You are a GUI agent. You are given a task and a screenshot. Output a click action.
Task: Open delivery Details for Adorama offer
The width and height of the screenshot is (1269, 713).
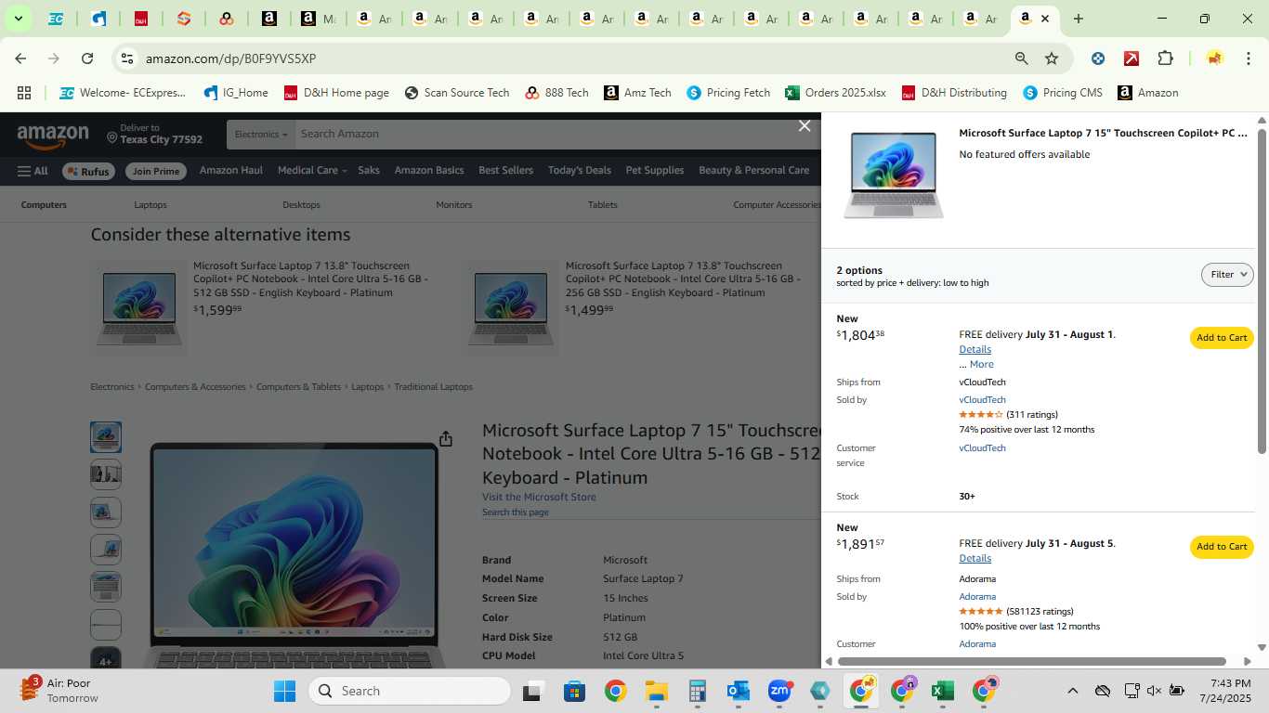click(975, 558)
